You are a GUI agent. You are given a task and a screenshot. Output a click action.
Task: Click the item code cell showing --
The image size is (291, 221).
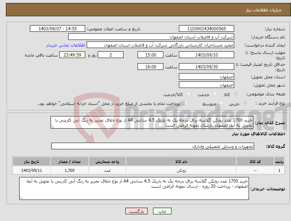click(255, 170)
